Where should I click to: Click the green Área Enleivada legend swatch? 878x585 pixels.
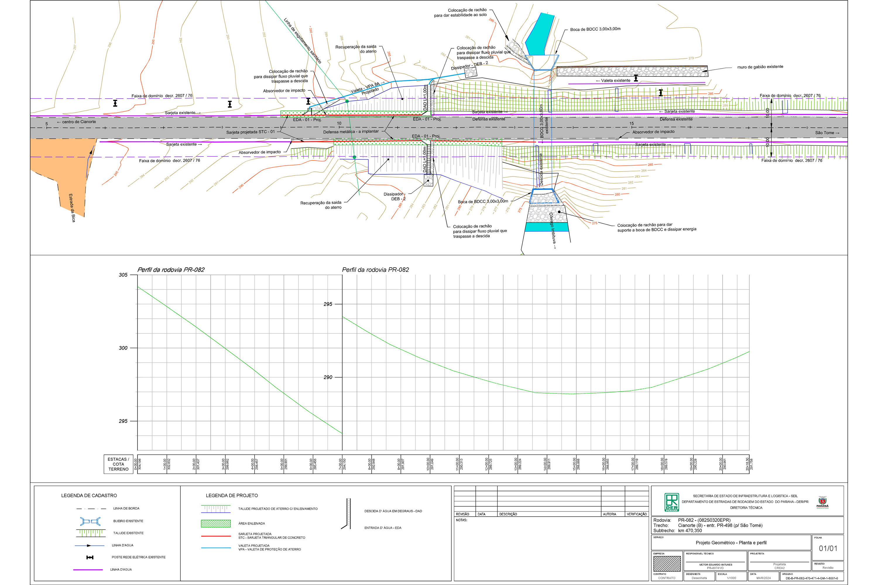215,524
